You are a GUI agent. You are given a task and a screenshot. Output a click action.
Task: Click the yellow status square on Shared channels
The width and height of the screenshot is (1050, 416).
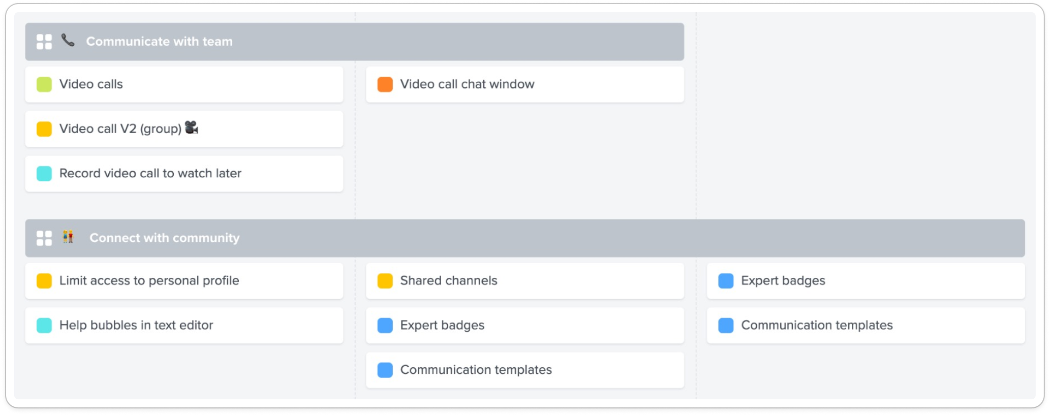[x=385, y=281]
